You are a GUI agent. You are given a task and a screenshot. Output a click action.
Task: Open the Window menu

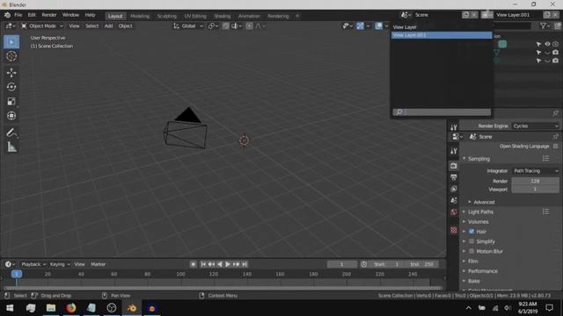click(70, 15)
